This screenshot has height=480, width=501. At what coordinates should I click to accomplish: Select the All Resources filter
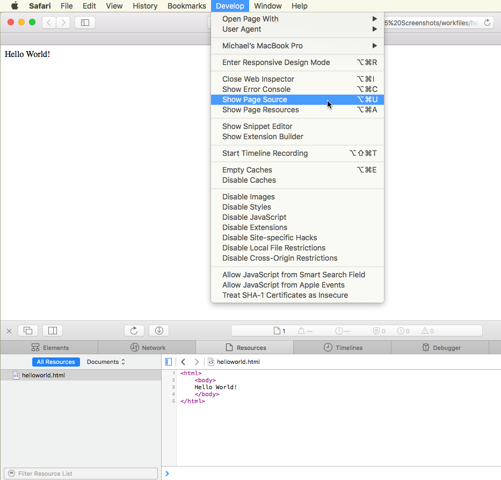tap(56, 362)
